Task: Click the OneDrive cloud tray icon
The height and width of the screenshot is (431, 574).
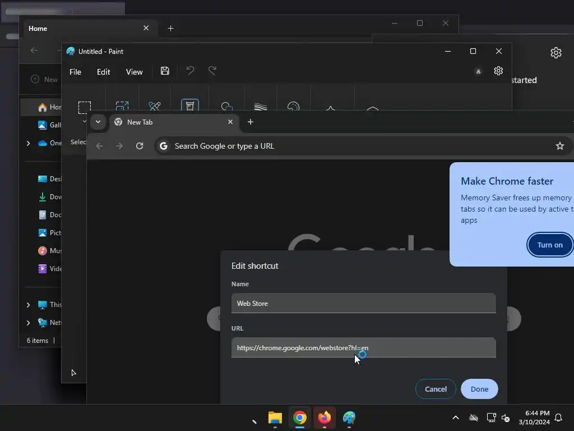Action: (x=474, y=418)
